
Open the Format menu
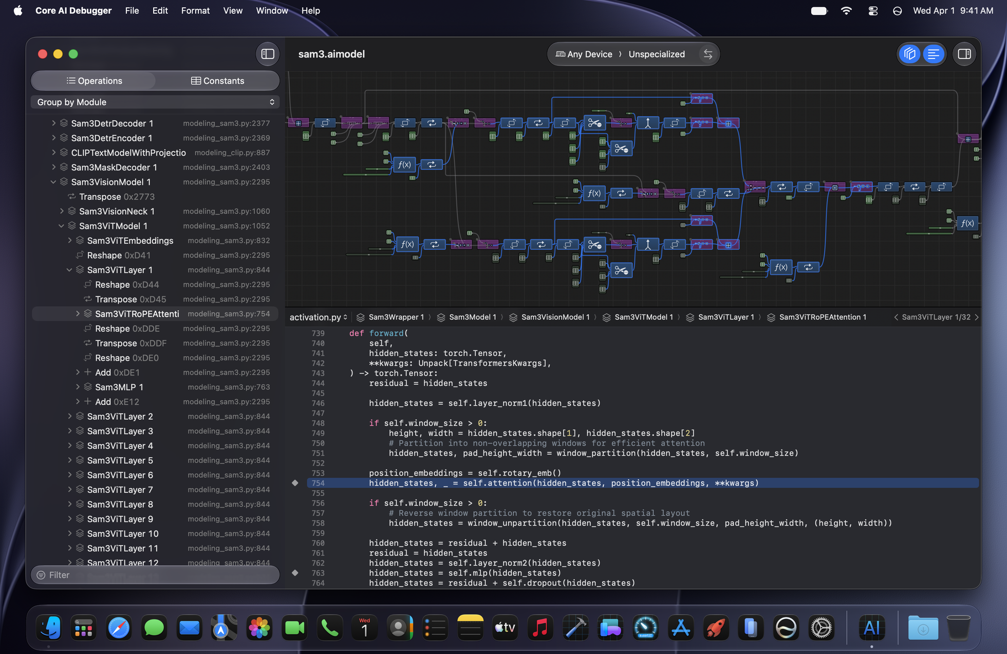pos(195,10)
